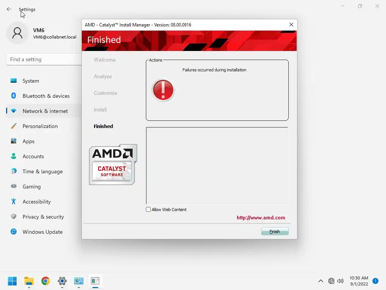Restore the Settings window size
This screenshot has width=386, height=290.
(360, 6)
